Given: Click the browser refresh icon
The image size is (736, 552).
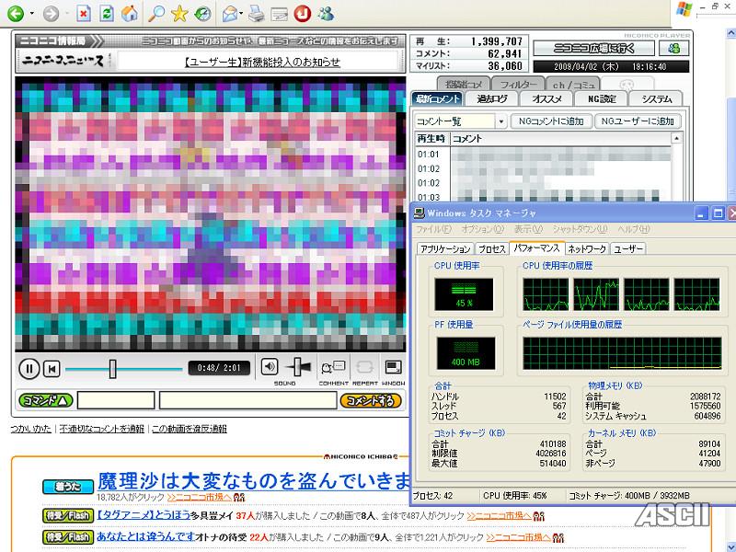Looking at the screenshot, I should [x=107, y=14].
